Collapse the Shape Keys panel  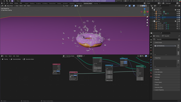(x=154, y=58)
